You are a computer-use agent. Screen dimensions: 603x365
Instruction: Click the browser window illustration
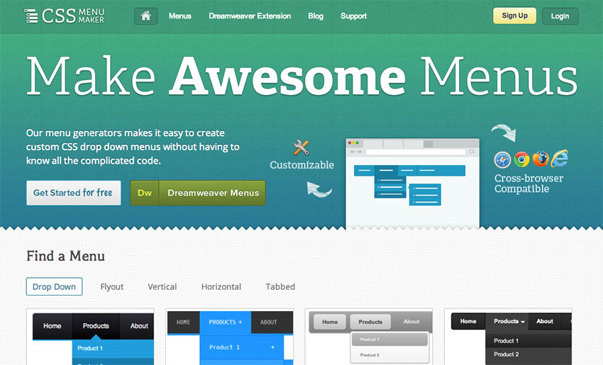click(413, 184)
